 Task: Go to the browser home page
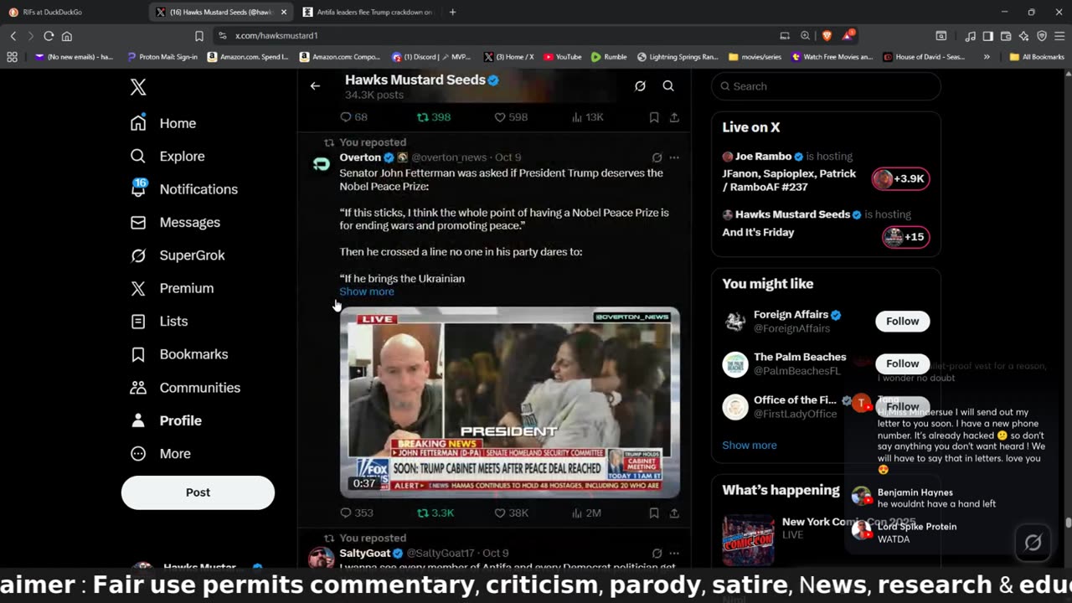pos(67,36)
